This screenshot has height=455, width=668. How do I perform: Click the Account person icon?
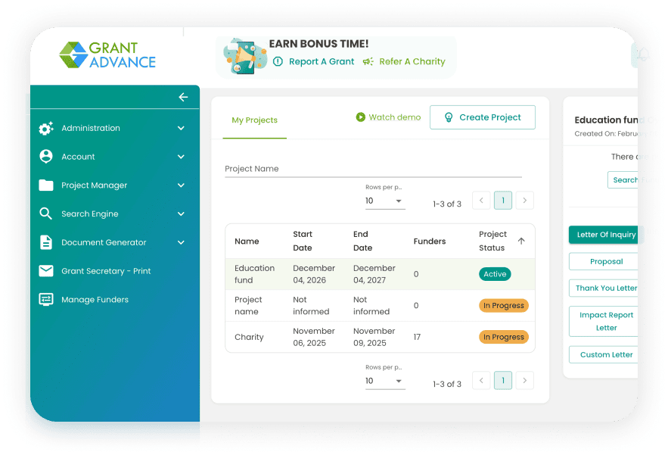tap(46, 157)
